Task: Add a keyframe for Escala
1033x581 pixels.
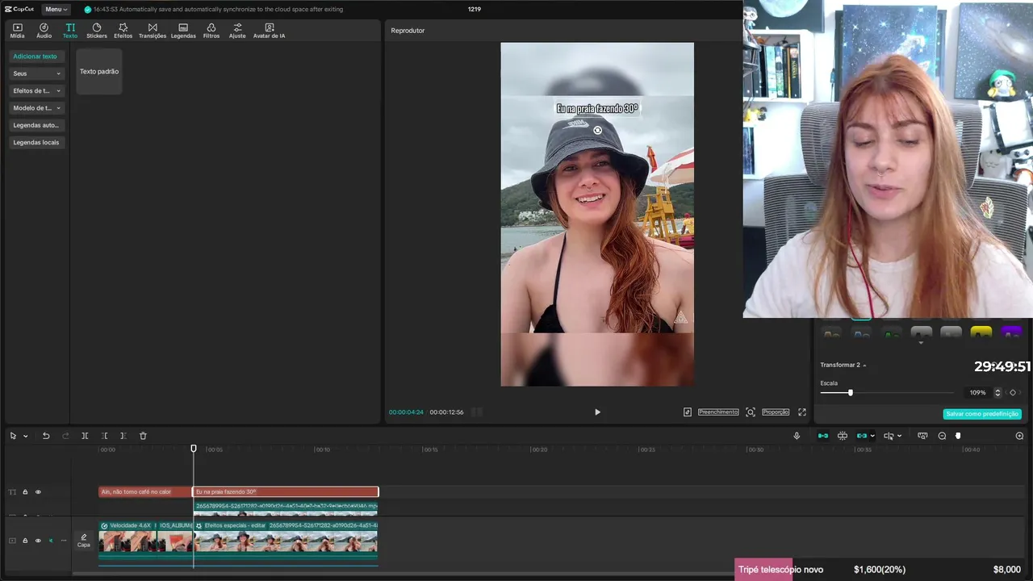Action: click(x=1013, y=393)
